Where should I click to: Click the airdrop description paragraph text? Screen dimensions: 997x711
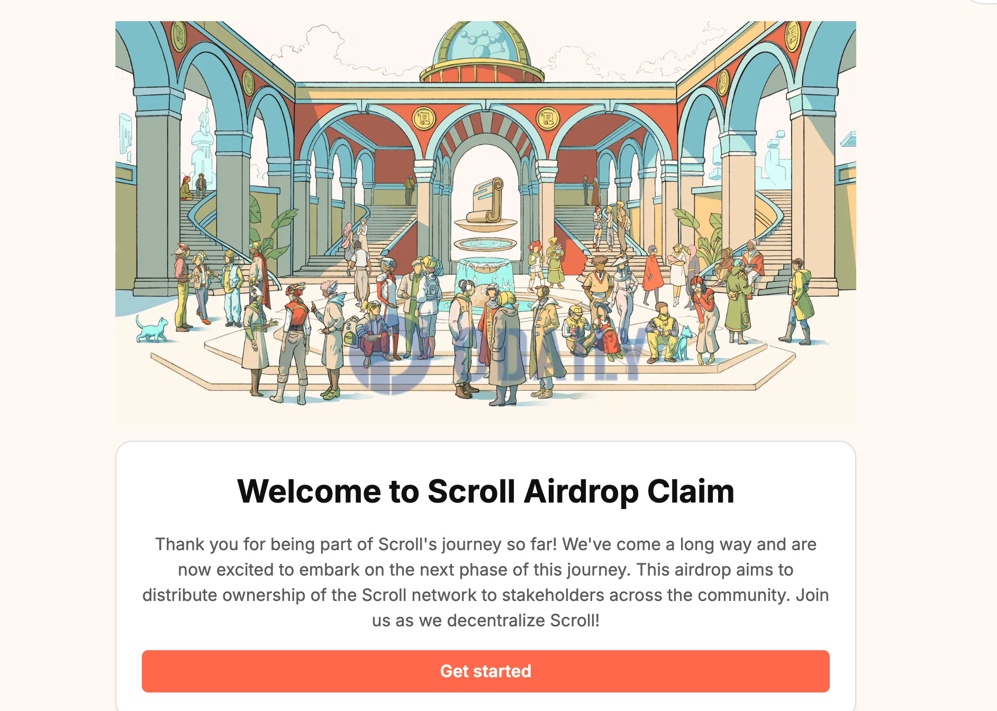pyautogui.click(x=485, y=582)
